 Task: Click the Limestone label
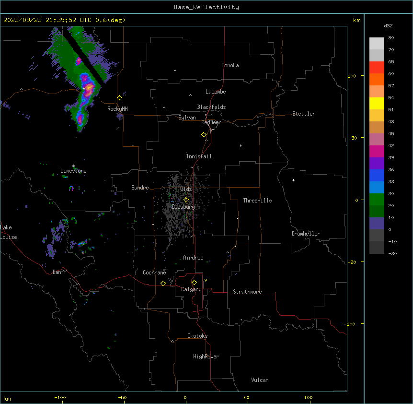pyautogui.click(x=73, y=171)
